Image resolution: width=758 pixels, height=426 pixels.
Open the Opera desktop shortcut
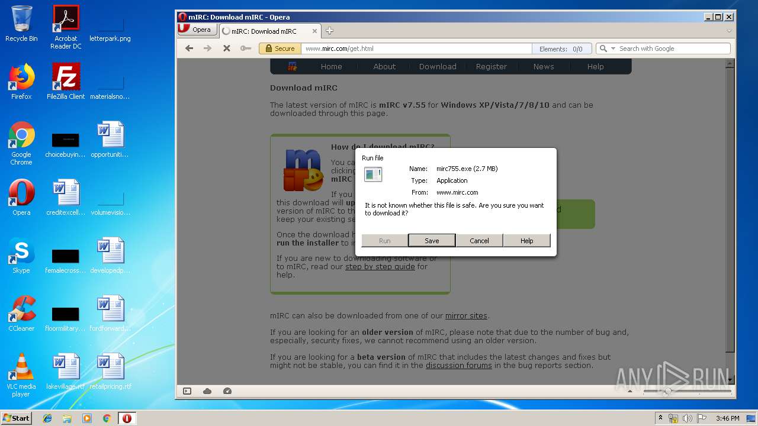[21, 198]
